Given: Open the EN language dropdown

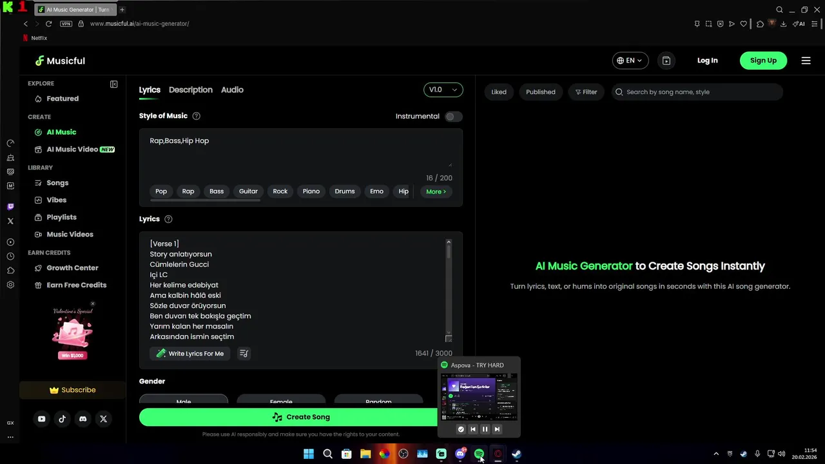Looking at the screenshot, I should point(630,61).
